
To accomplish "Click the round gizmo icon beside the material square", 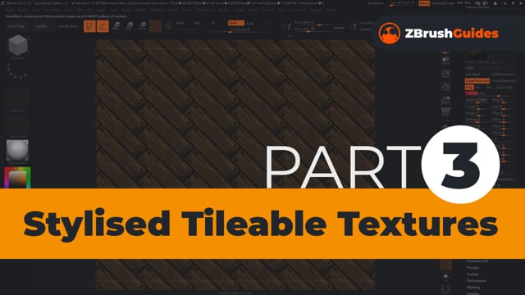I will tap(168, 26).
